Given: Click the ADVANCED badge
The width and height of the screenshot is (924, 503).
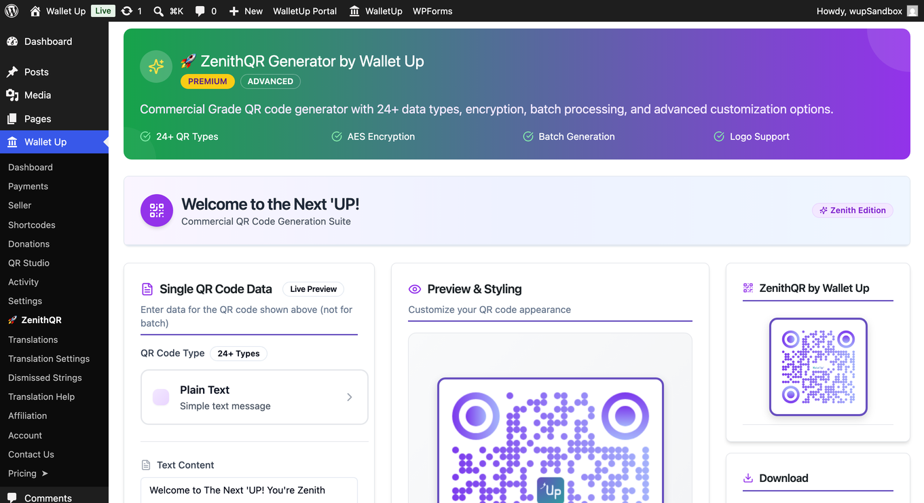Looking at the screenshot, I should point(270,81).
